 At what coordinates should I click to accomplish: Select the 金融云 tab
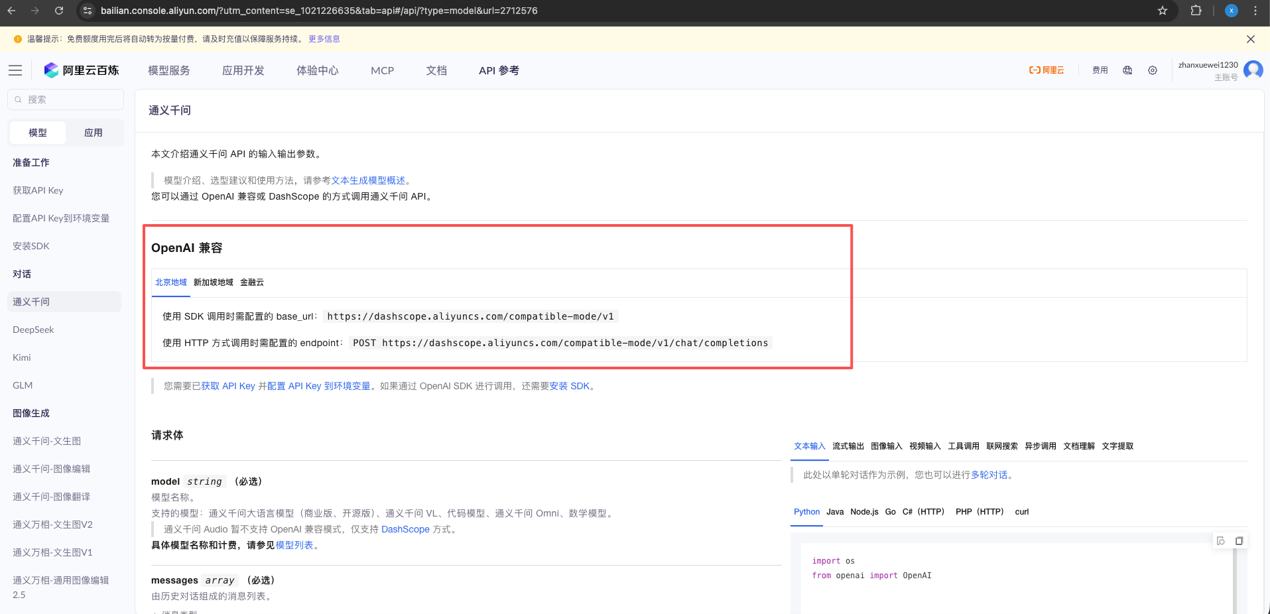click(x=252, y=282)
